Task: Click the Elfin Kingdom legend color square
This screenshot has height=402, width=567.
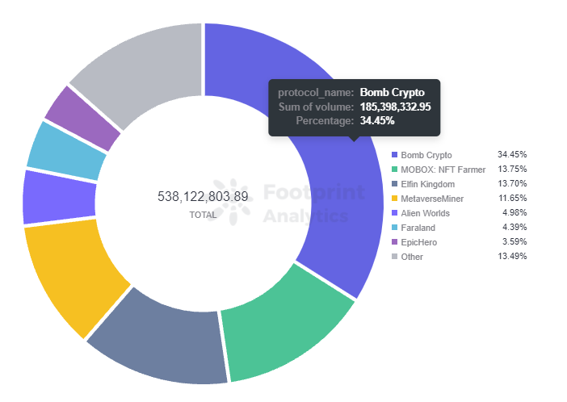Action: pyautogui.click(x=394, y=184)
